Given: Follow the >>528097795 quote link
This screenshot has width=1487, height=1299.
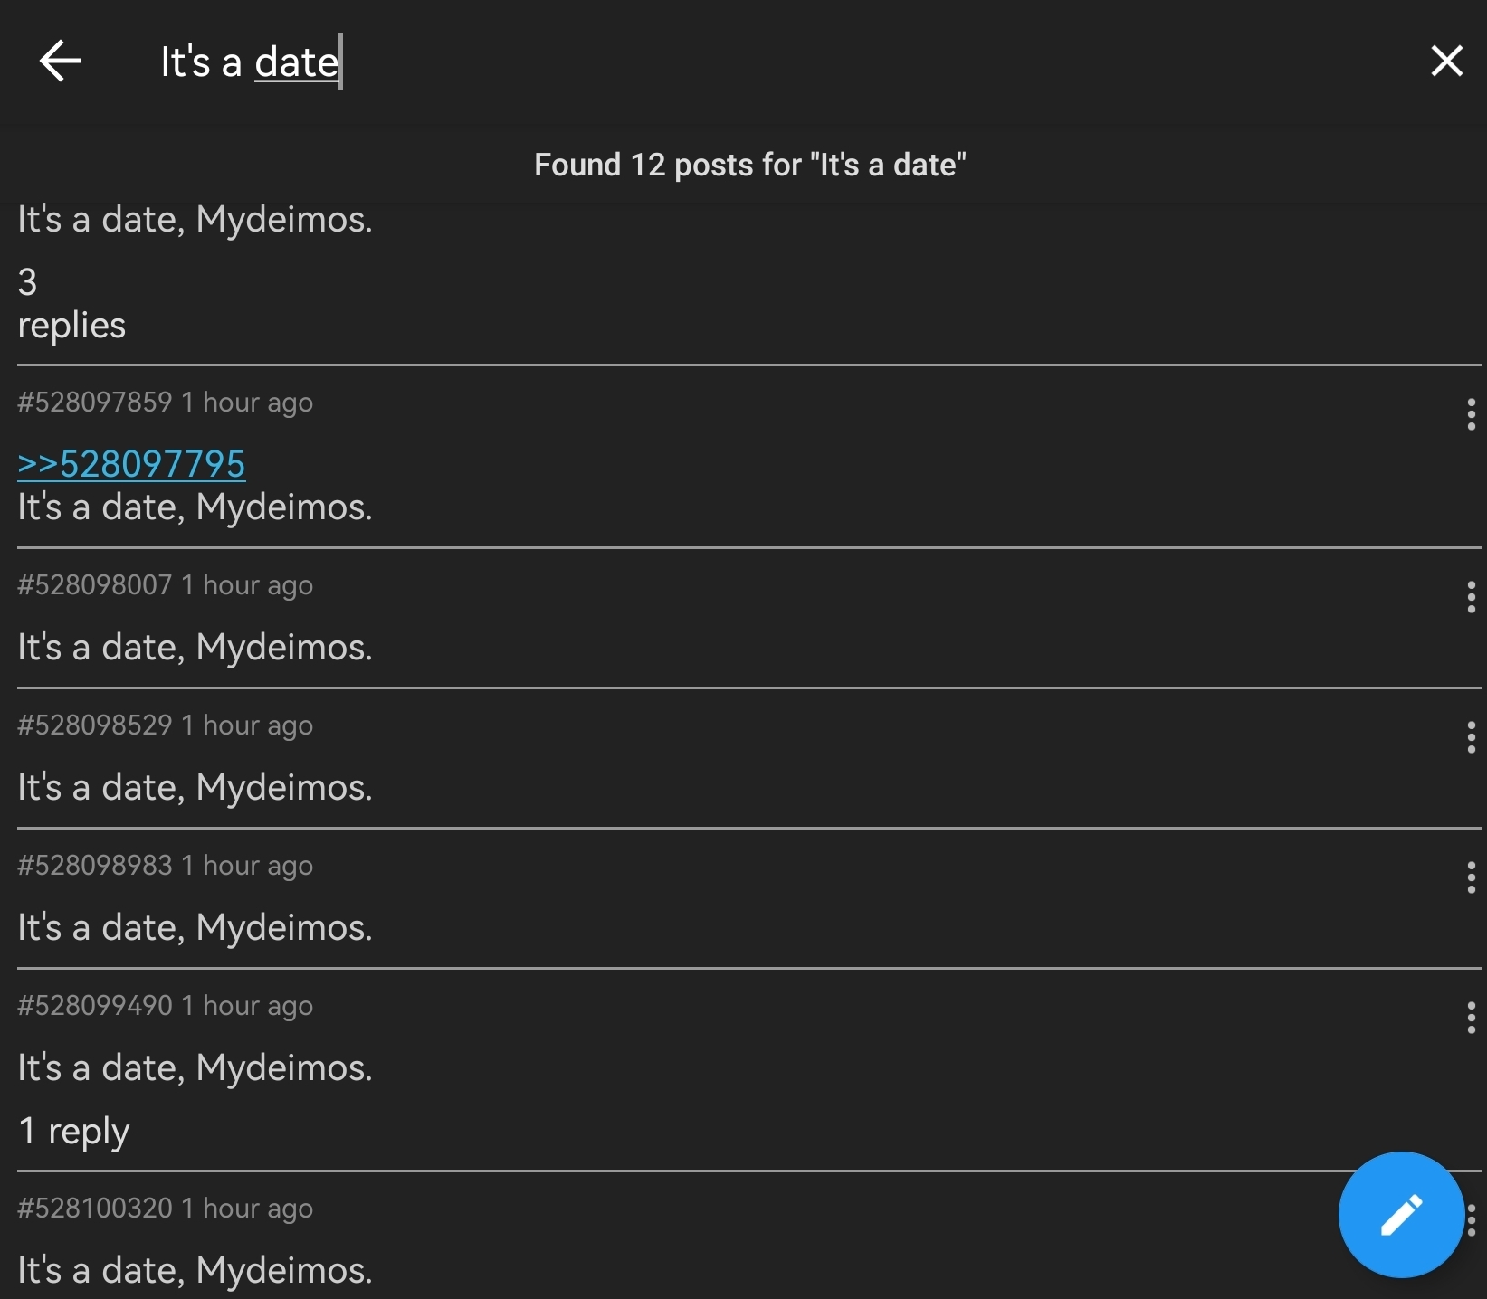Looking at the screenshot, I should 131,464.
